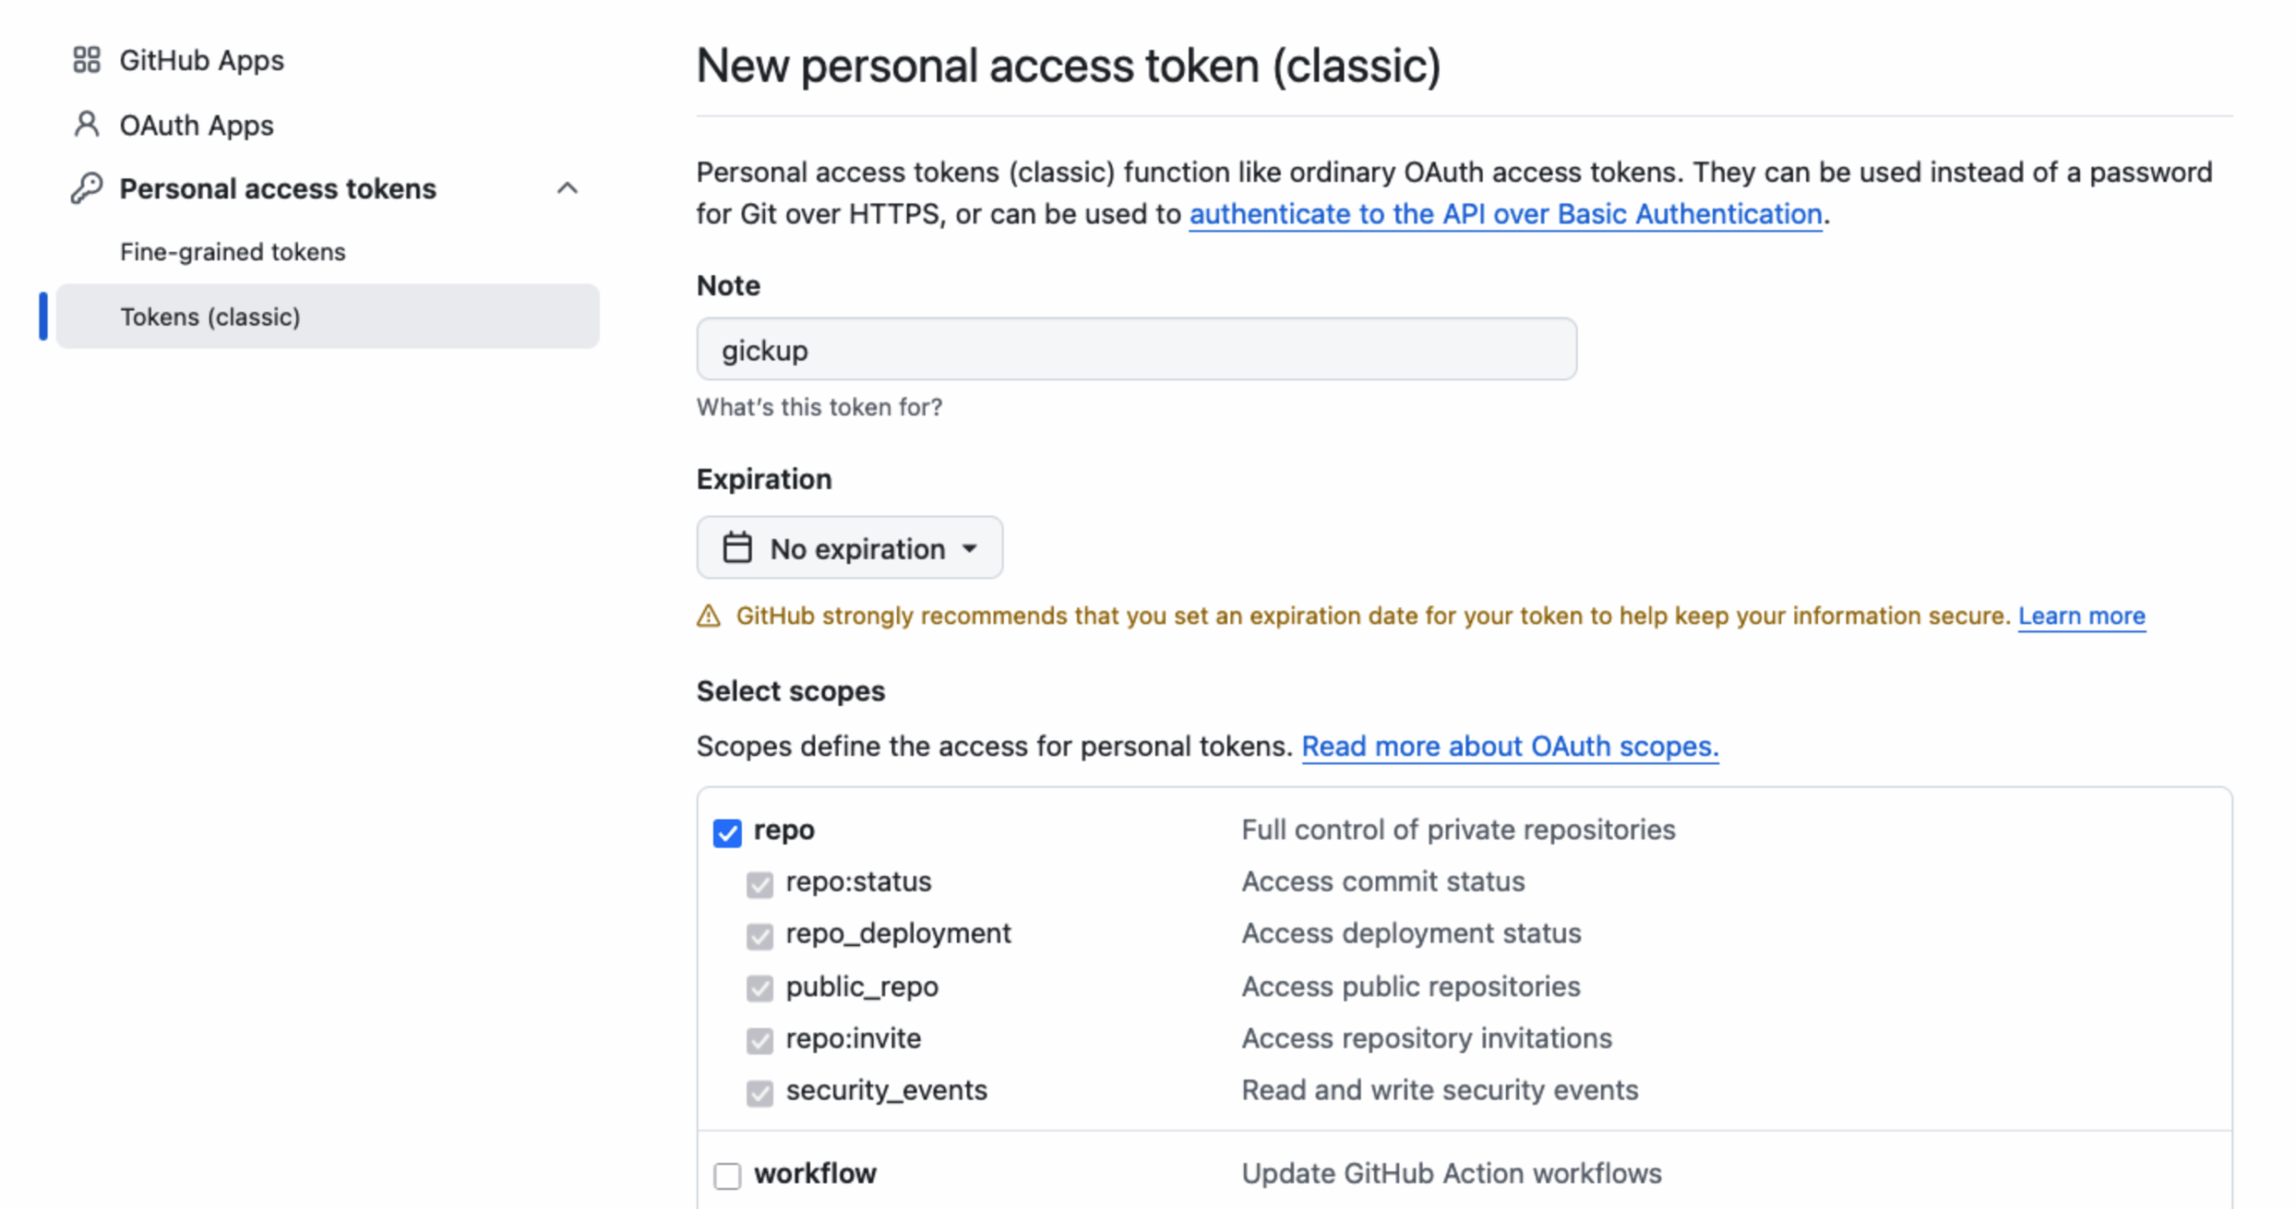2296x1209 pixels.
Task: Open Fine-grained tokens page
Action: (x=232, y=252)
